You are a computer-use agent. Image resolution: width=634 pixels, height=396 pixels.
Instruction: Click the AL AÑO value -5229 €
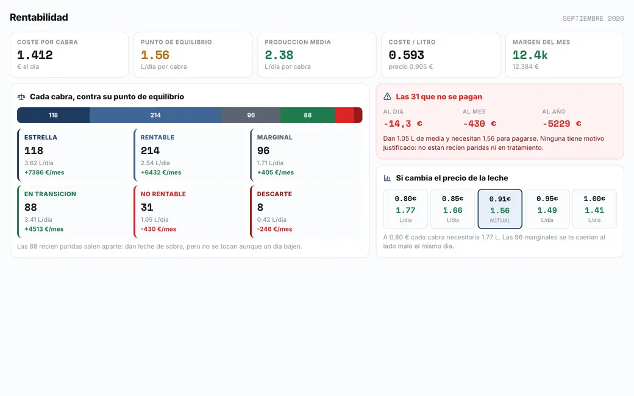[562, 124]
